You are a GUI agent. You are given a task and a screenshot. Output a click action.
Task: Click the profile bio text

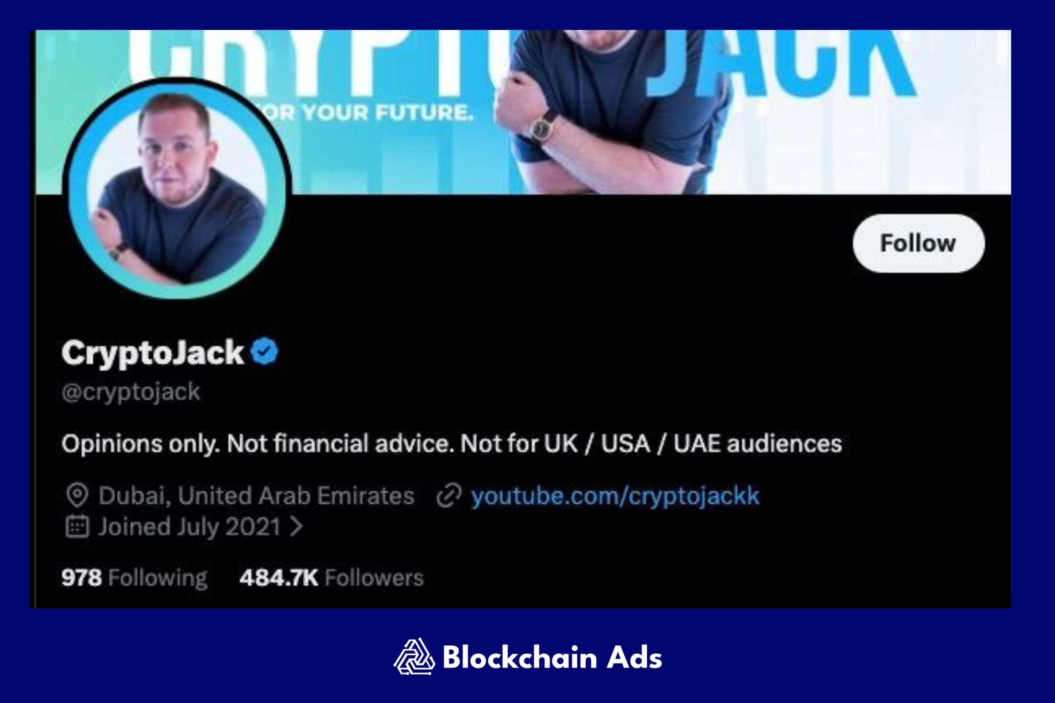pyautogui.click(x=452, y=444)
